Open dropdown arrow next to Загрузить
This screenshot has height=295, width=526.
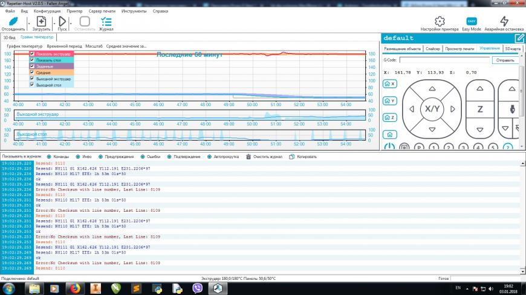(x=54, y=22)
